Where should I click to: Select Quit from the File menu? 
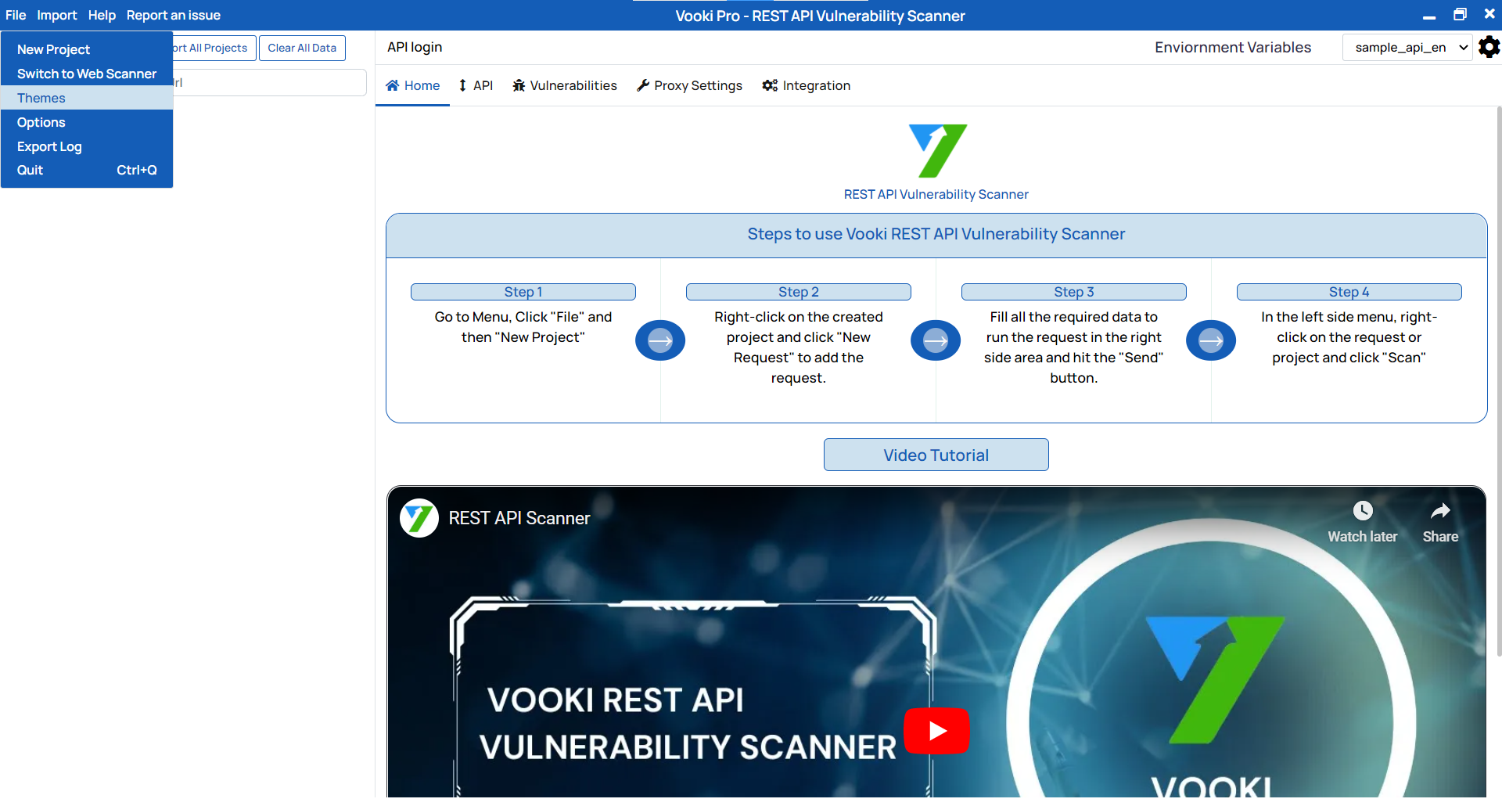click(x=87, y=170)
